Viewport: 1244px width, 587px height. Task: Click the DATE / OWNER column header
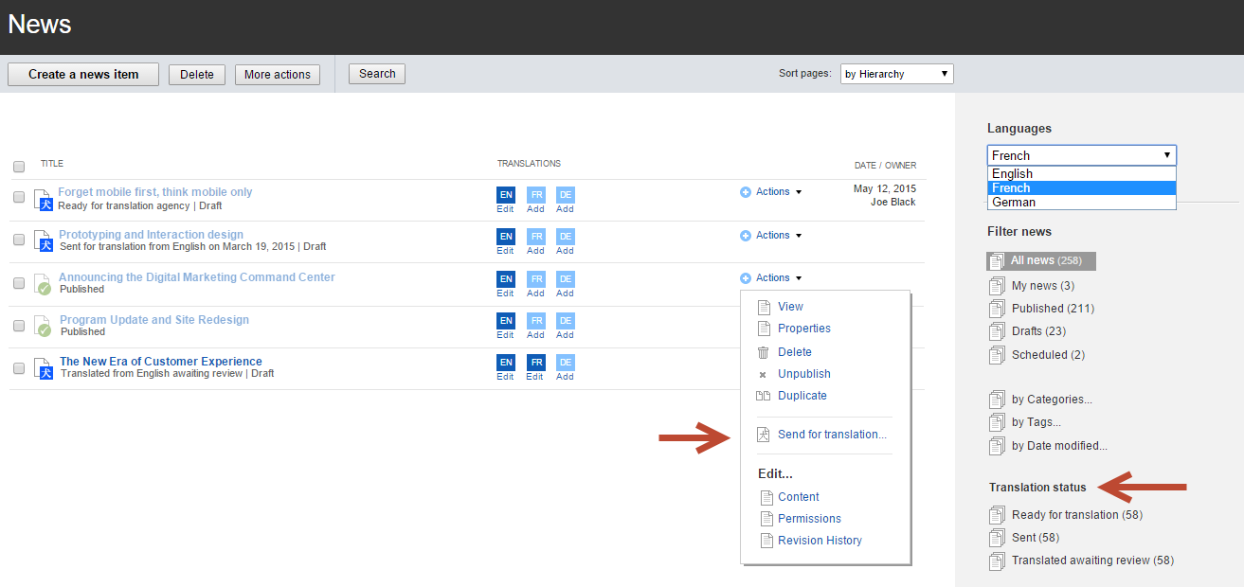(x=885, y=166)
